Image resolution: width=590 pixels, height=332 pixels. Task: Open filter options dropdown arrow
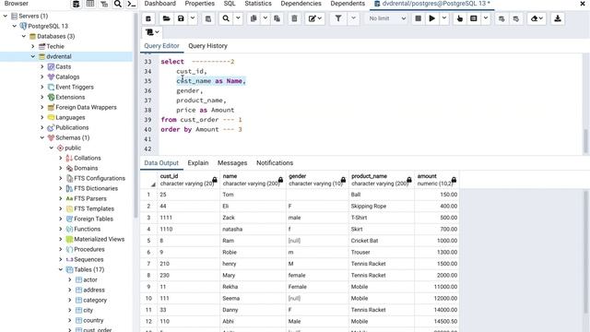[x=353, y=18]
